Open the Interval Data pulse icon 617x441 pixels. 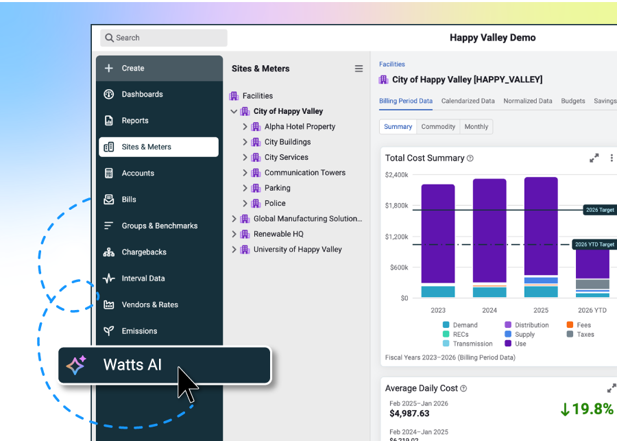click(109, 278)
